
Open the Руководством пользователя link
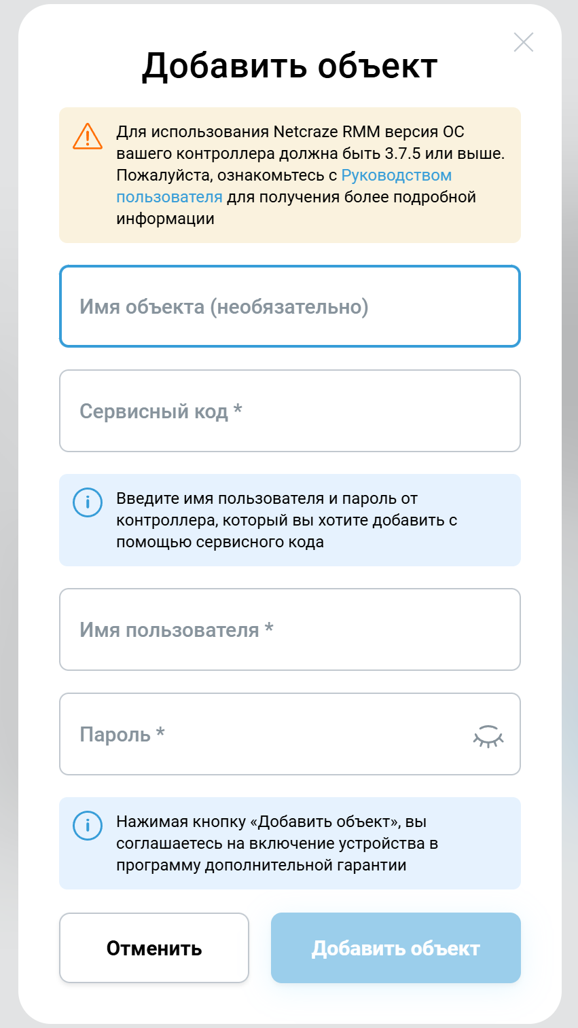[397, 174]
